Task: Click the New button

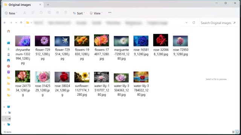Action: pyautogui.click(x=11, y=13)
